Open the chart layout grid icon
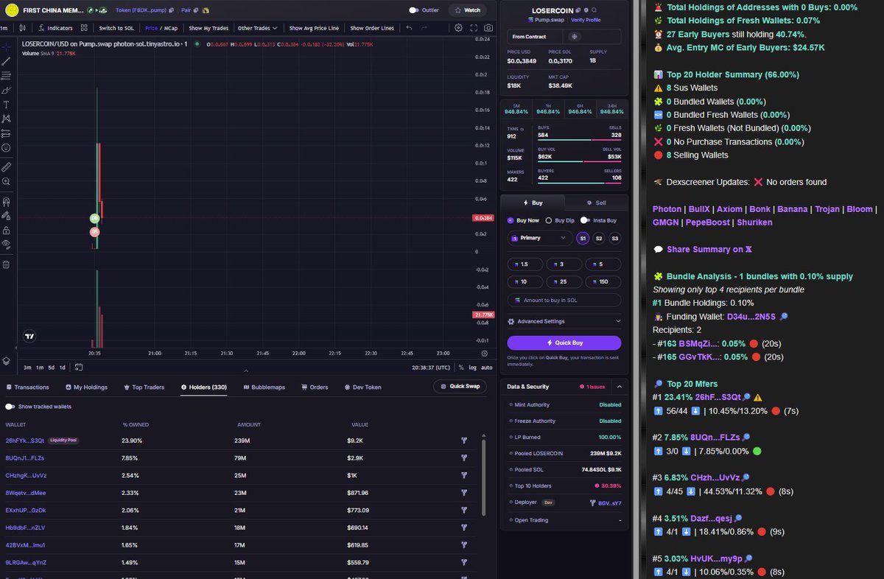884x579 pixels. coord(85,28)
